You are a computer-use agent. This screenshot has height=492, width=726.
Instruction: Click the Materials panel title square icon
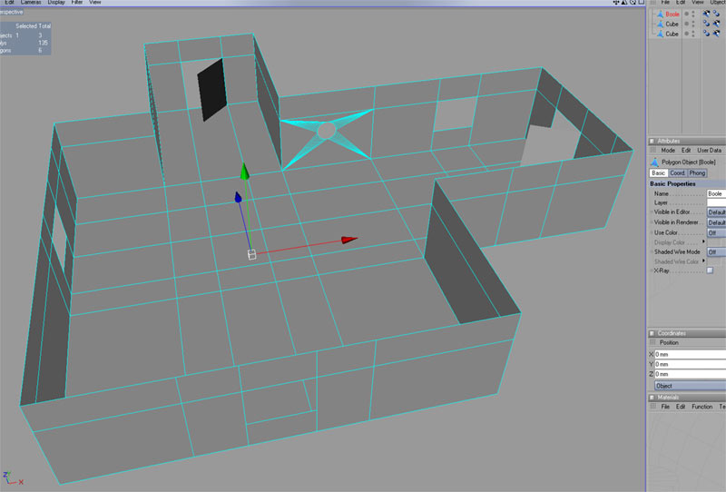pos(652,398)
